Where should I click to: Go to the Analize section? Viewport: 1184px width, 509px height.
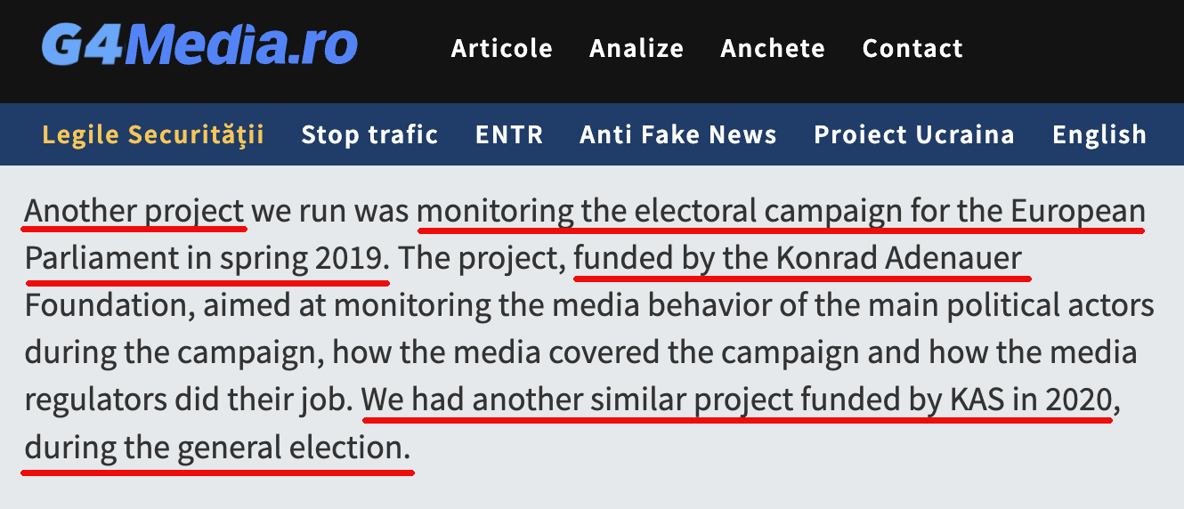pos(637,48)
